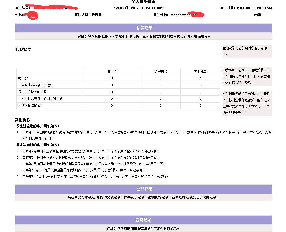Click the 证件类型: 身份证 field
This screenshot has height=232, width=286.
click(88, 15)
